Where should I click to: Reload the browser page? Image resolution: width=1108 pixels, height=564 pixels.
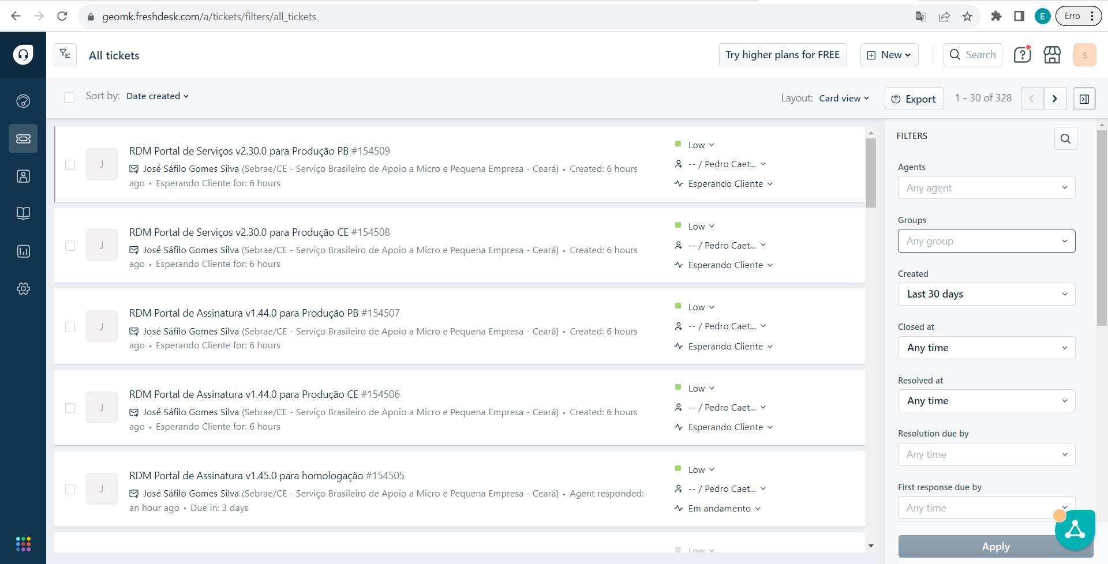[62, 16]
